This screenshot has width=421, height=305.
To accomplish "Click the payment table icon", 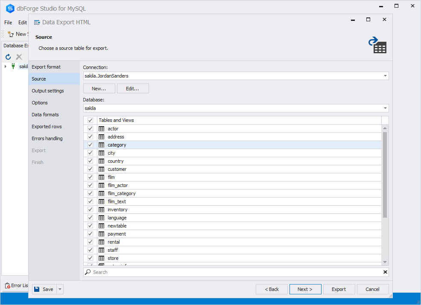I will [x=102, y=234].
